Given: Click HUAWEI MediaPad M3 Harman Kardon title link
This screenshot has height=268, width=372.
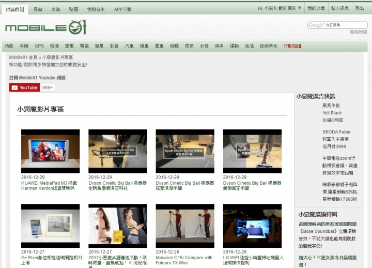Looking at the screenshot, I should [x=49, y=186].
